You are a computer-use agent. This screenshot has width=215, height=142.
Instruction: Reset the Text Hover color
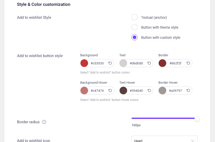[149, 91]
